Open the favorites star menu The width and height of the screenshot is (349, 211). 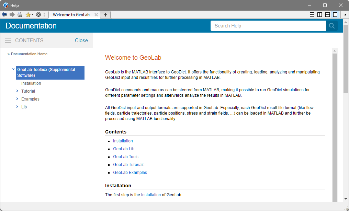click(29, 15)
